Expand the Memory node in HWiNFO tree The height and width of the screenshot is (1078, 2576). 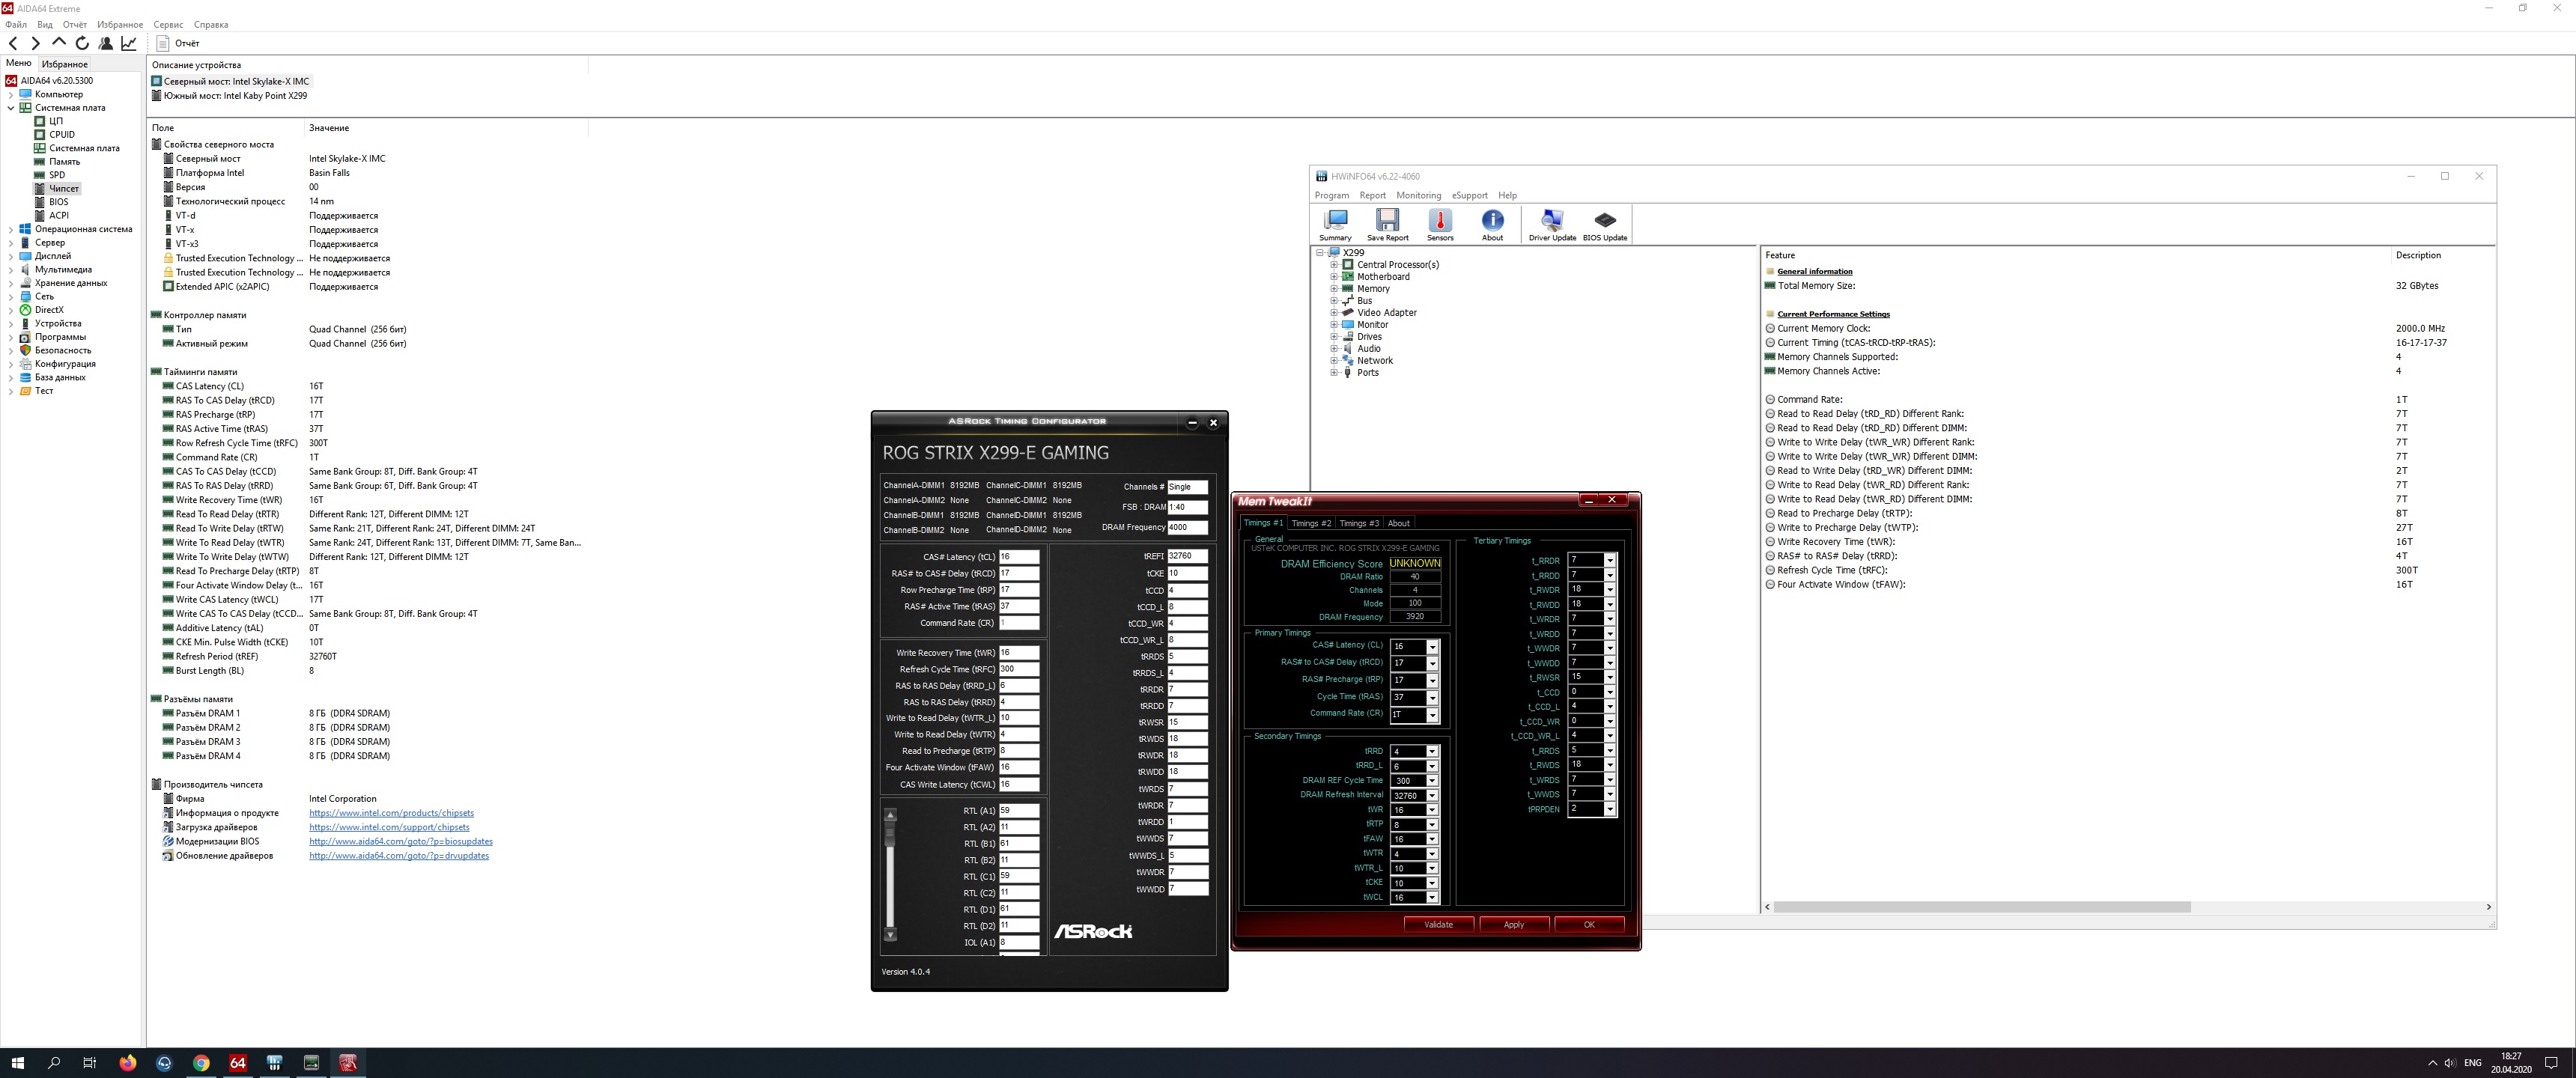(1334, 289)
